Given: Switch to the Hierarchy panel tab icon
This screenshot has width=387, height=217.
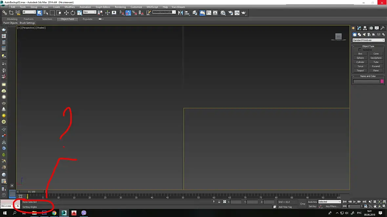Looking at the screenshot, I should [x=365, y=28].
